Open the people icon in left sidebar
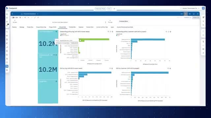211x118 pixels. 7,59
